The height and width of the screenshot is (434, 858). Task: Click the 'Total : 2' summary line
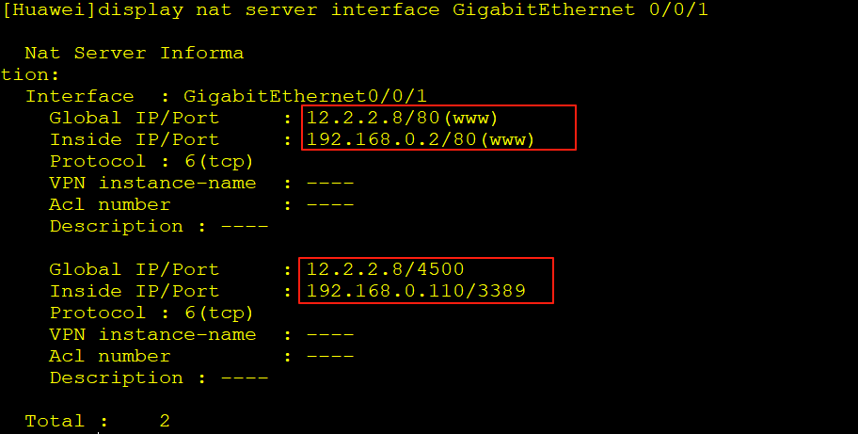[x=97, y=421]
